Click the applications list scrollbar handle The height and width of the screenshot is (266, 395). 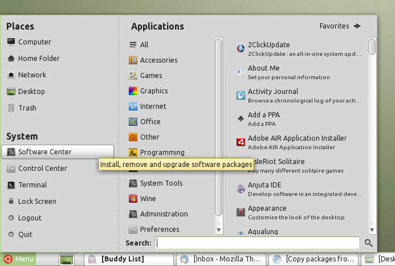click(x=372, y=47)
